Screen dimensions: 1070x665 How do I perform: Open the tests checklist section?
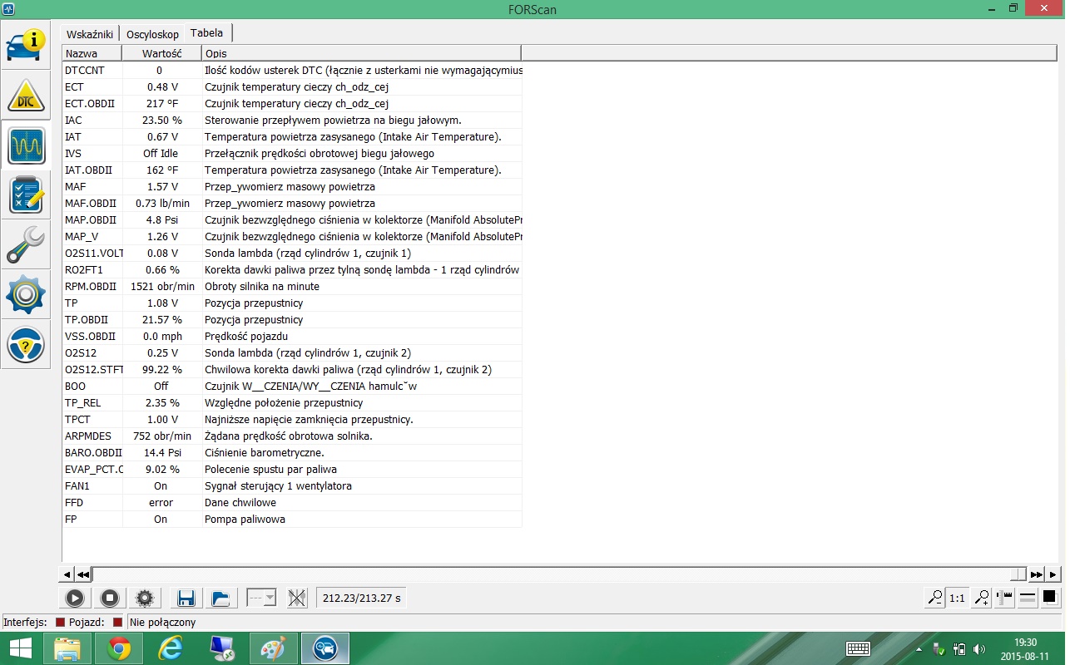[26, 195]
